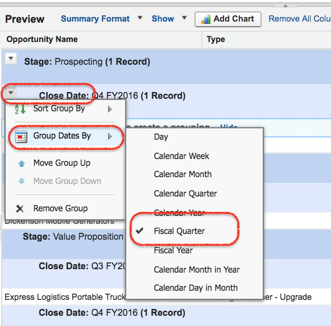331x326 pixels.
Task: Click the Opportunity Name column header
Action: click(42, 39)
